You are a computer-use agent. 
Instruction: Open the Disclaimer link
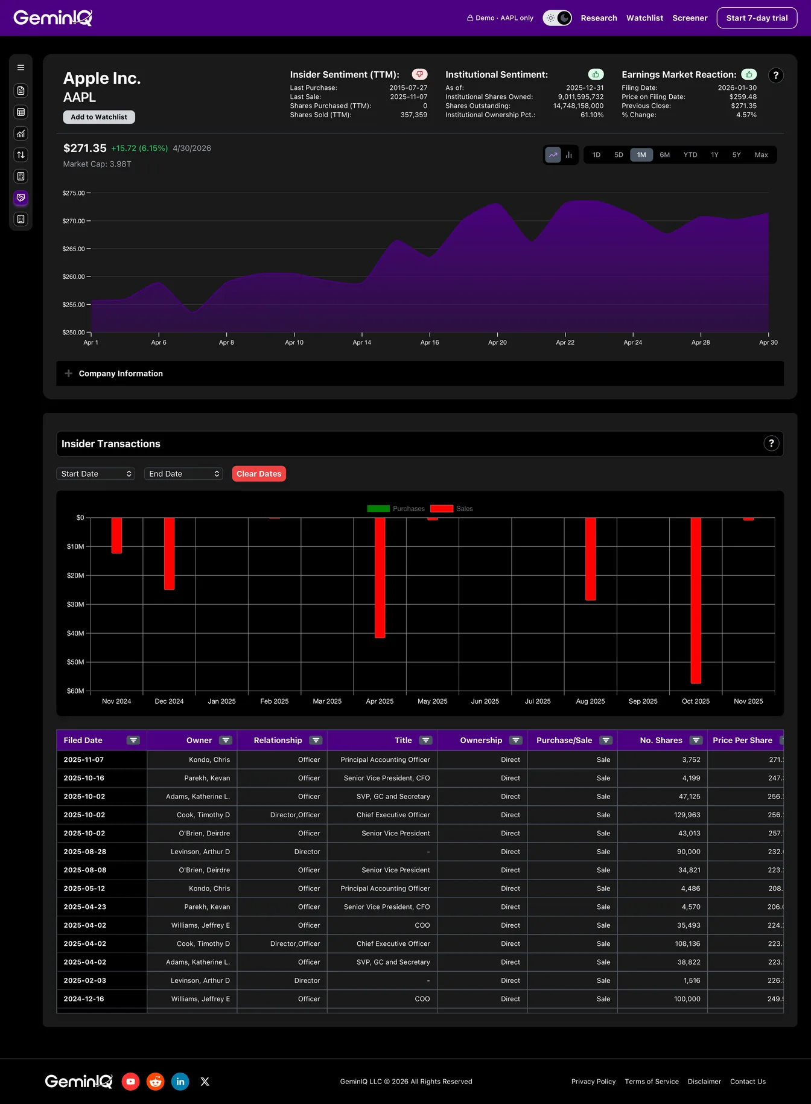pyautogui.click(x=704, y=1082)
